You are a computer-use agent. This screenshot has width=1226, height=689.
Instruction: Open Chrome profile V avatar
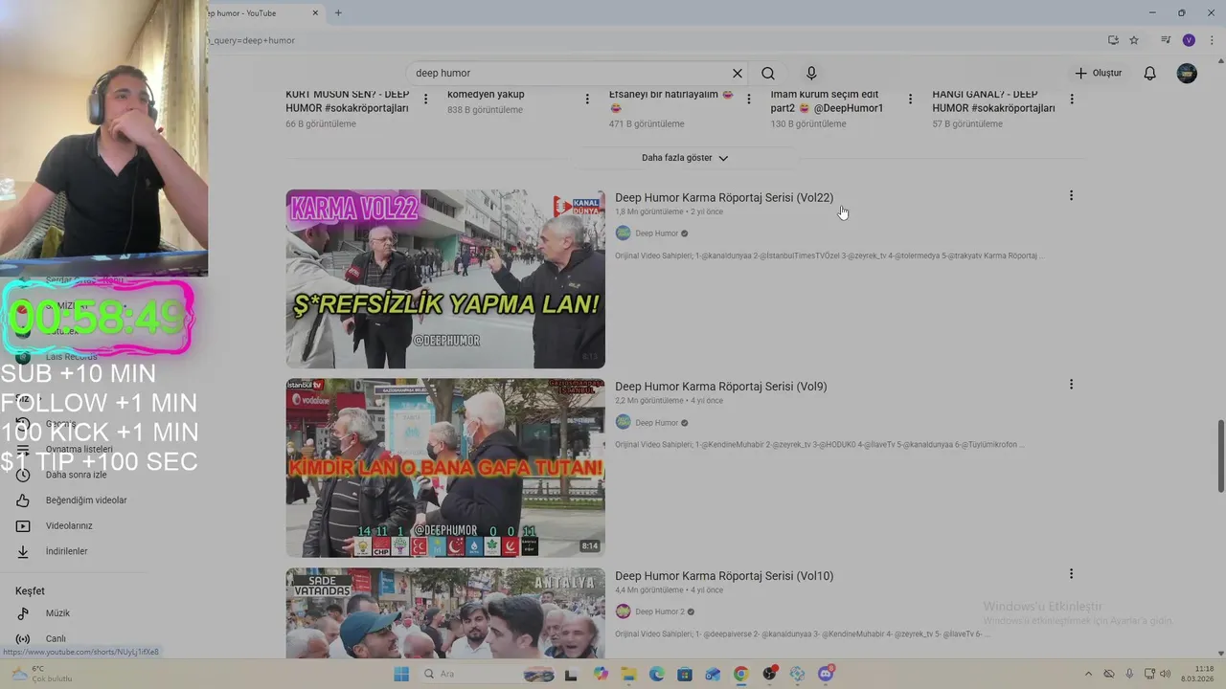tap(1189, 40)
